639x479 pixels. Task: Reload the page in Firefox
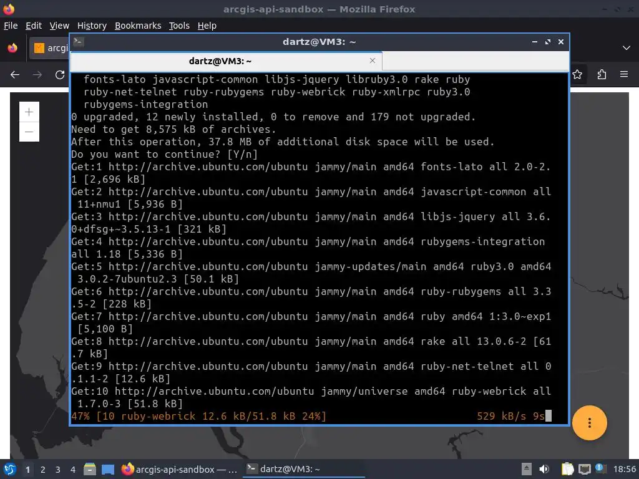click(x=60, y=75)
